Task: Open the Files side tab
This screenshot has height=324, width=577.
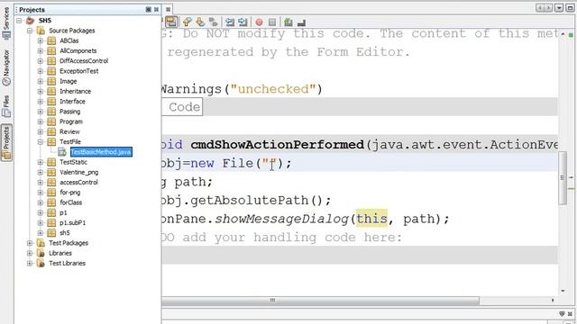Action: (6, 106)
